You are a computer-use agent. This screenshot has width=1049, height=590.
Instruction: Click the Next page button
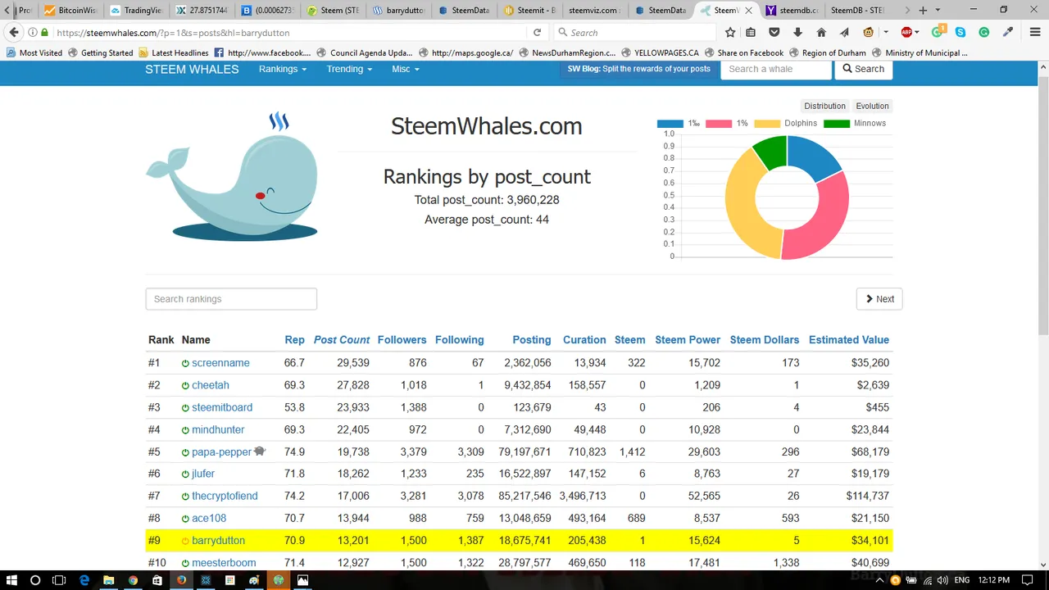pyautogui.click(x=879, y=299)
